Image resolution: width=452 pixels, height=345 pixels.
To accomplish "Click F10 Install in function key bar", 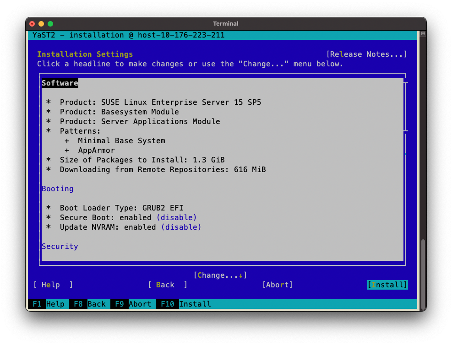I will click(183, 304).
